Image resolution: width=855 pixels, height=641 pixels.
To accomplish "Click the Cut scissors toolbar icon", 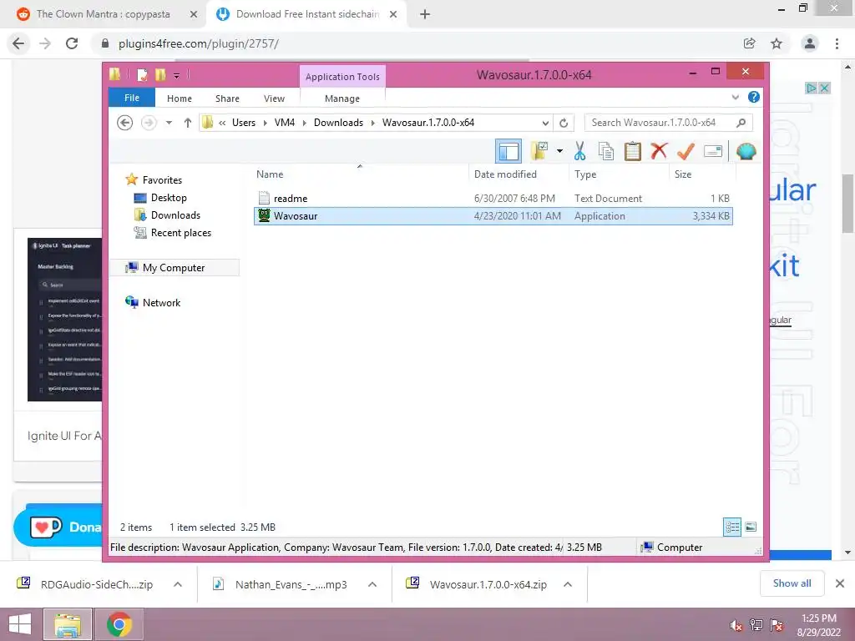I will click(579, 151).
